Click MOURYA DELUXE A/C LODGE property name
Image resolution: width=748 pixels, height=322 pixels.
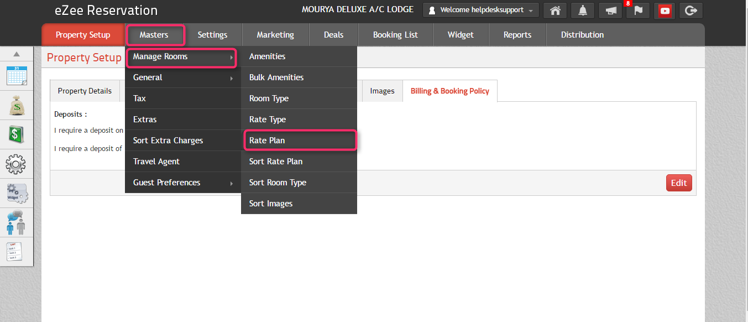point(358,10)
